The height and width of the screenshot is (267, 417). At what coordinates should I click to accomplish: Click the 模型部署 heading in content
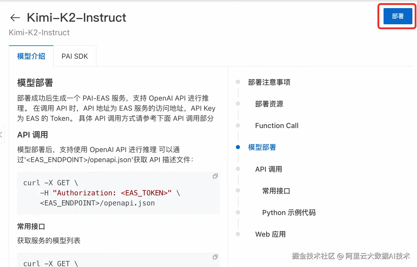[35, 83]
